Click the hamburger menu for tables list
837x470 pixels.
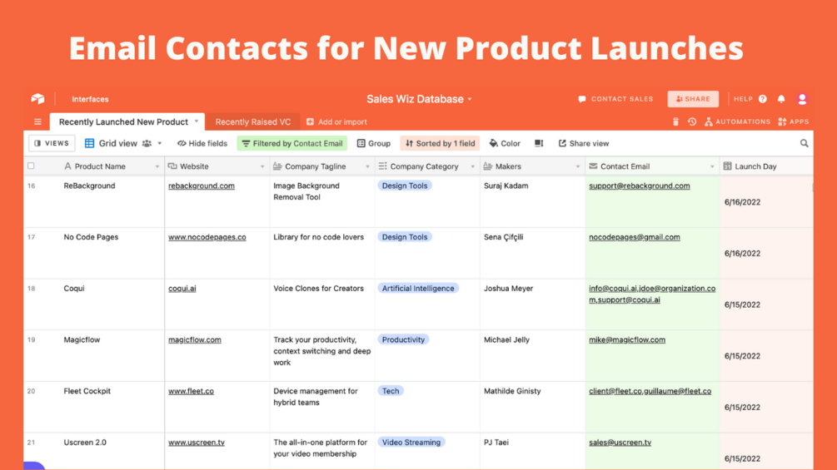(37, 121)
